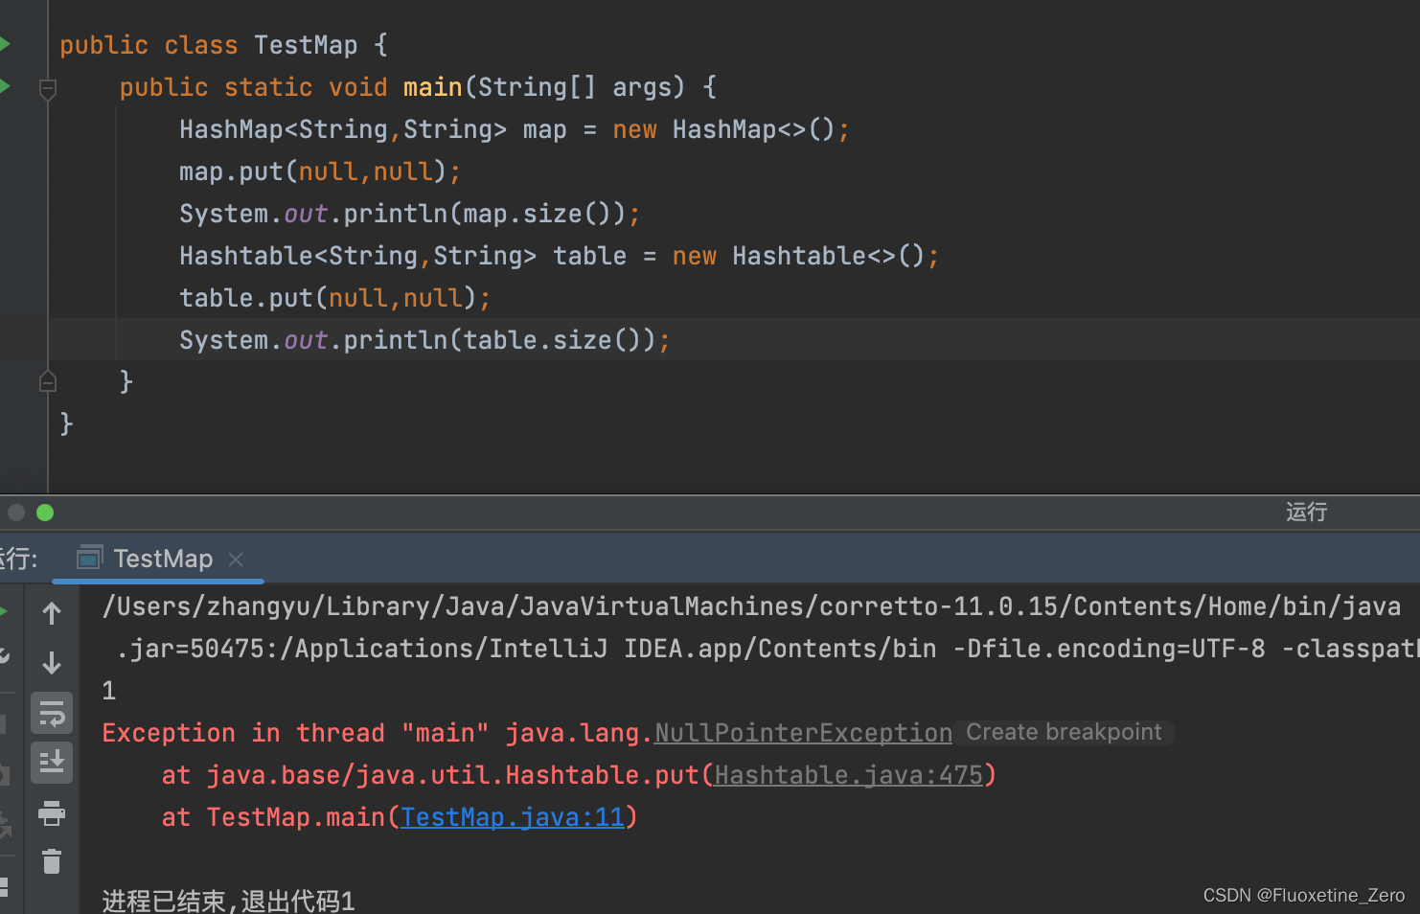Click the '.jar=50475:/Applications/IntelliJ IDEA.app' console line

coord(767,649)
